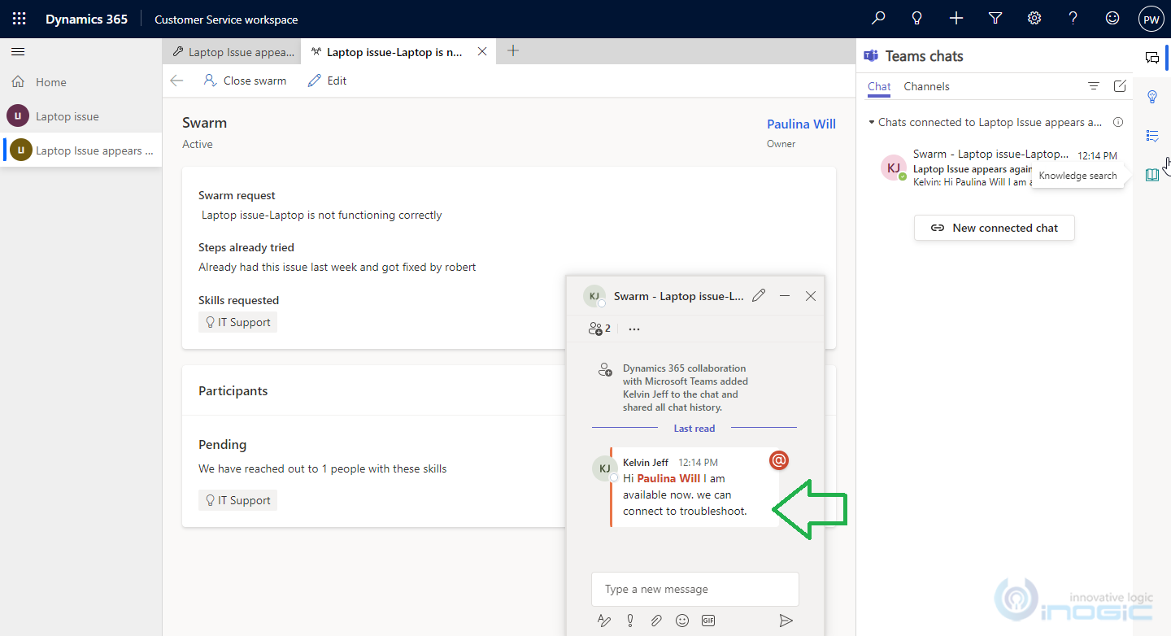This screenshot has width=1171, height=636.
Task: Click the IT Support skill under Skills requested
Action: (x=237, y=322)
